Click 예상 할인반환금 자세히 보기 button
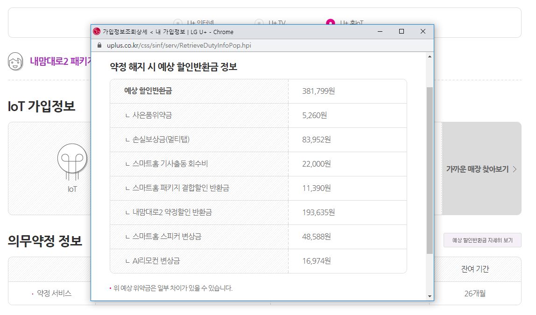This screenshot has width=536, height=315. click(x=482, y=240)
